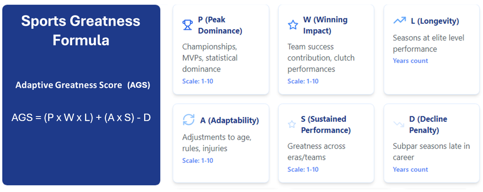Click 'Scale: 1-10' under Peak Dominance
This screenshot has width=483, height=192.
[x=198, y=82]
